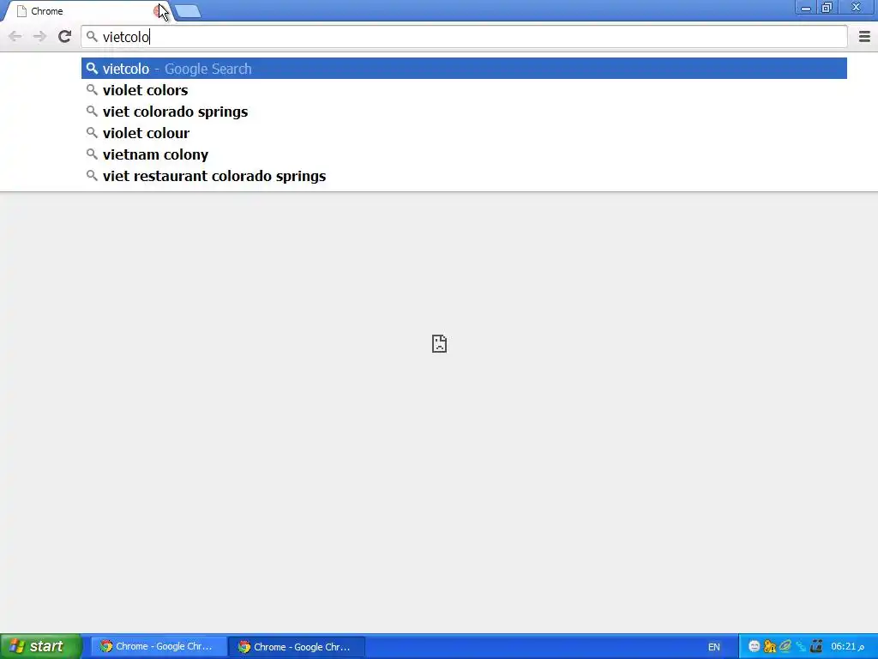878x659 pixels.
Task: Click the green oval tray icon
Action: pyautogui.click(x=785, y=646)
